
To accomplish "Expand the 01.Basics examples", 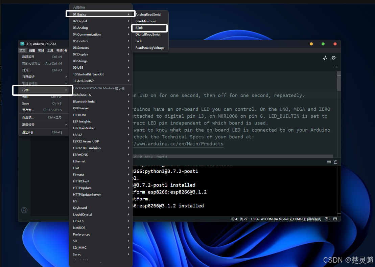I will [101, 14].
